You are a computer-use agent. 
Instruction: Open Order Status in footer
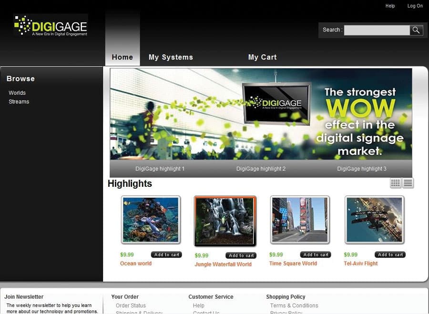point(131,305)
